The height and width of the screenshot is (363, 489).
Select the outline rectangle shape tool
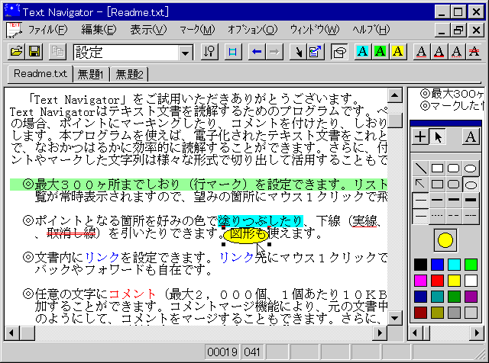pos(437,185)
